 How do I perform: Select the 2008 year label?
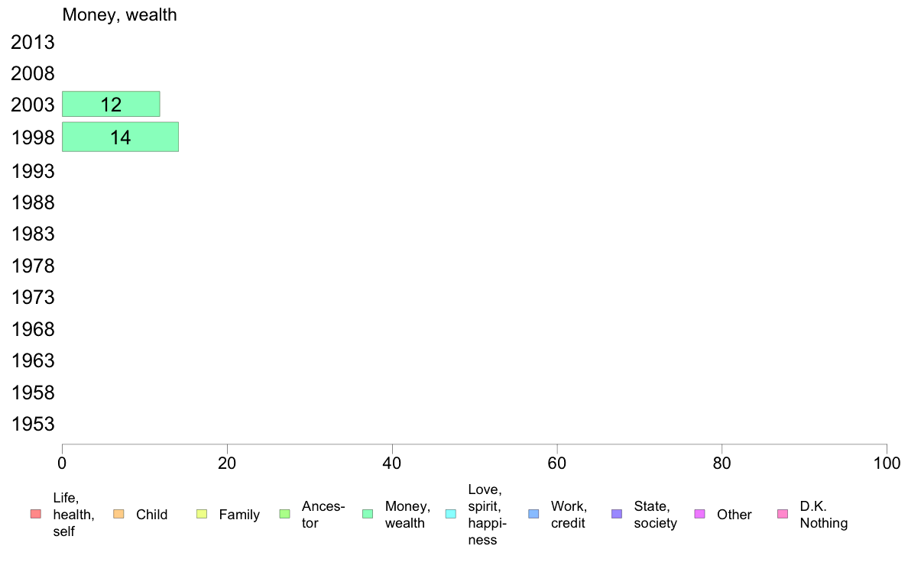32,73
